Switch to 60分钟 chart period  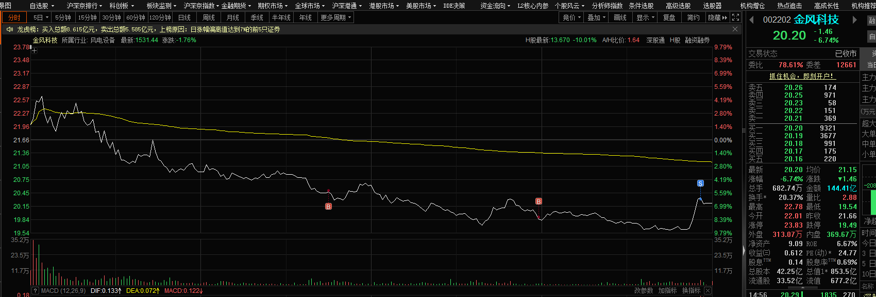pyautogui.click(x=136, y=17)
